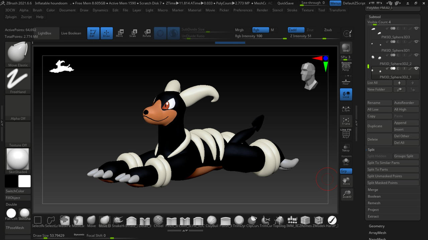
Task: Click the Move canvas hand icon
Action: point(346,181)
